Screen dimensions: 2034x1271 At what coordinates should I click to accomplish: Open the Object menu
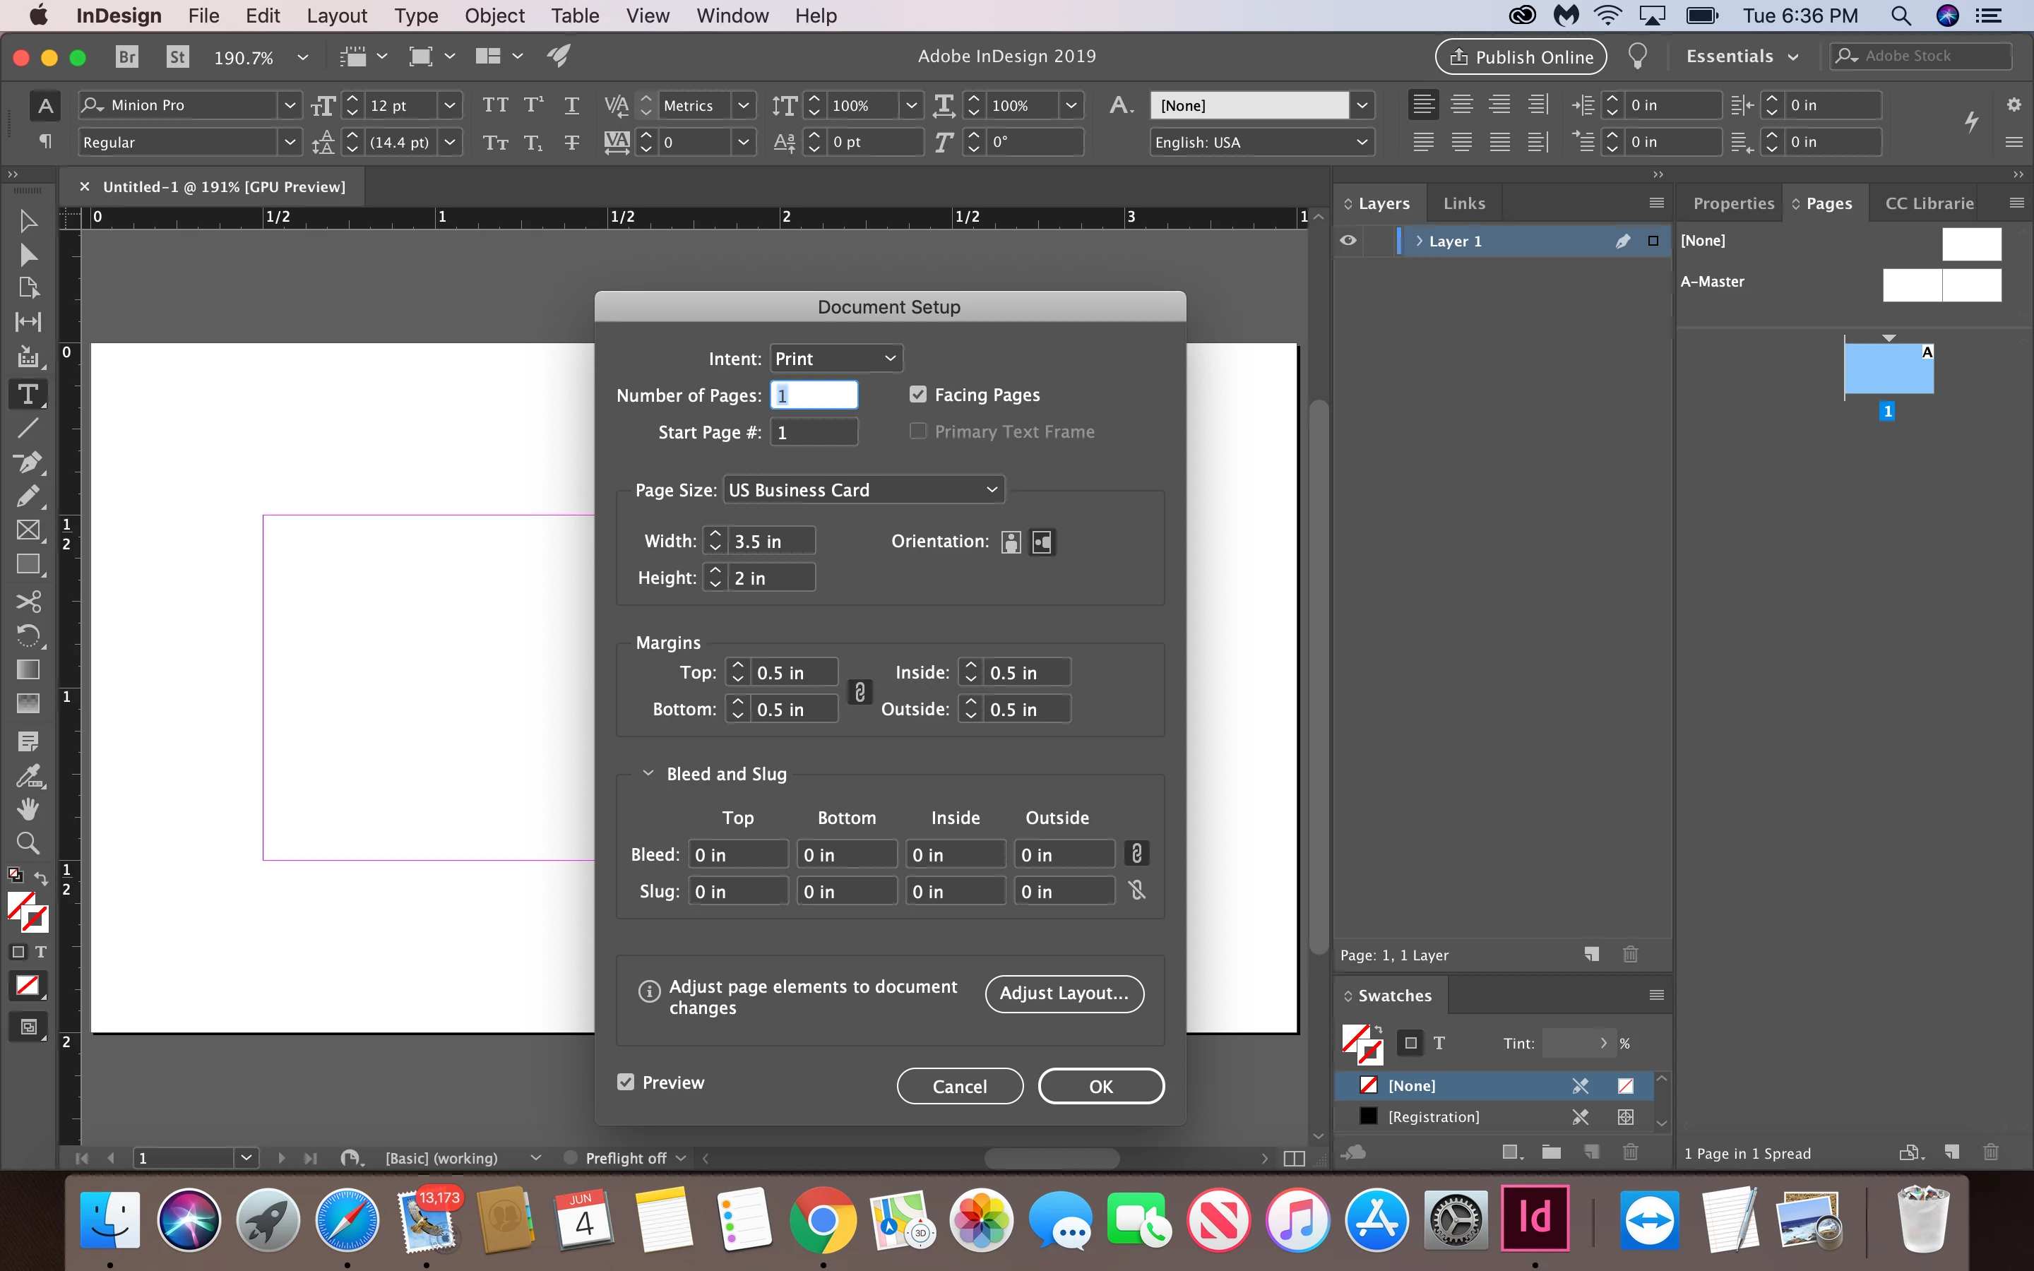click(x=494, y=16)
